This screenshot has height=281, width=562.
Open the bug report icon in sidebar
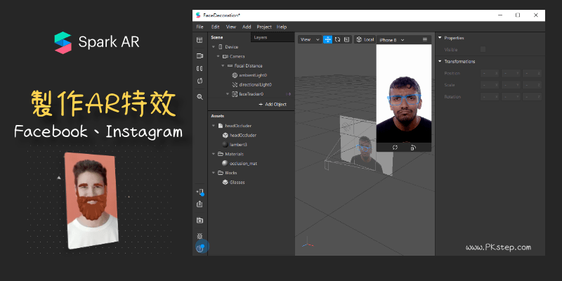200,236
